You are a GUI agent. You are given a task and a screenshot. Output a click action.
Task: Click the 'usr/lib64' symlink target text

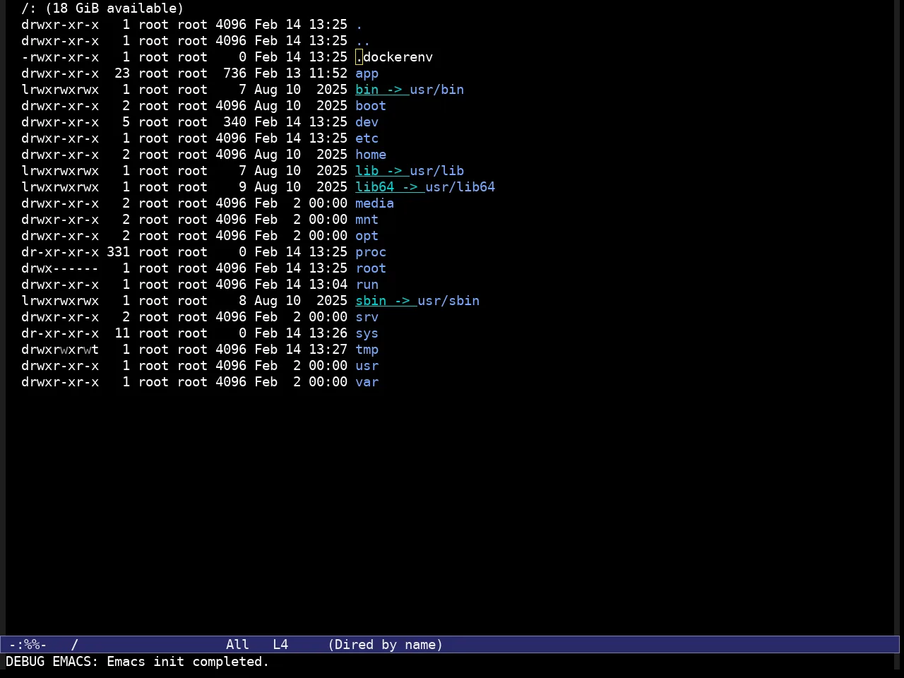460,187
